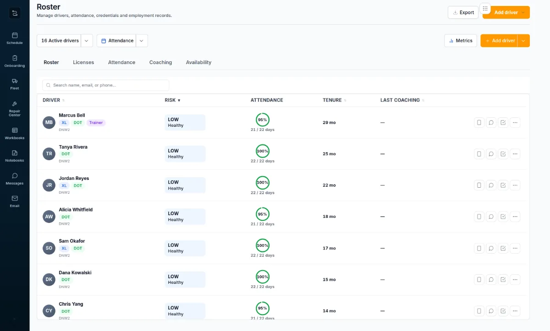
Task: Click Add driver button beside Export
Action: [506, 12]
